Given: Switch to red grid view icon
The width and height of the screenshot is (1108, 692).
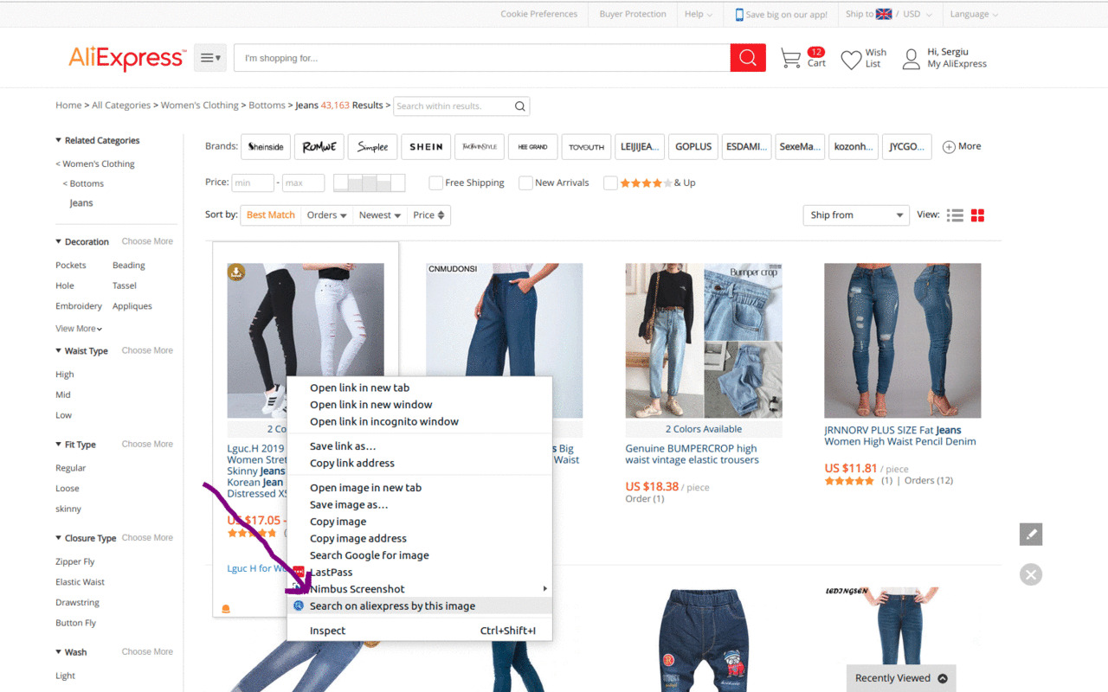Looking at the screenshot, I should (977, 215).
